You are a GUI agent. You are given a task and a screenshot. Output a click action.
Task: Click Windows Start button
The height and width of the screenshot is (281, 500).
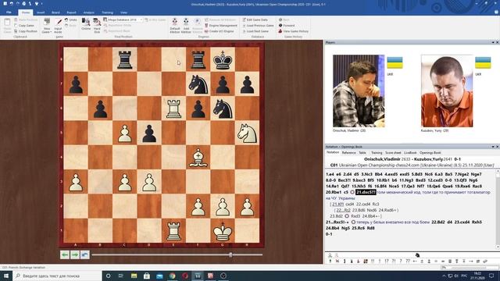click(x=5, y=276)
